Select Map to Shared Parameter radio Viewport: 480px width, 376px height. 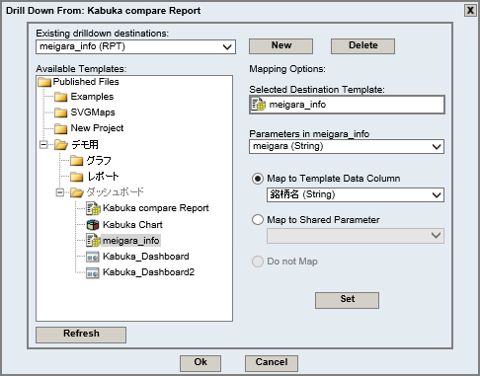click(258, 220)
